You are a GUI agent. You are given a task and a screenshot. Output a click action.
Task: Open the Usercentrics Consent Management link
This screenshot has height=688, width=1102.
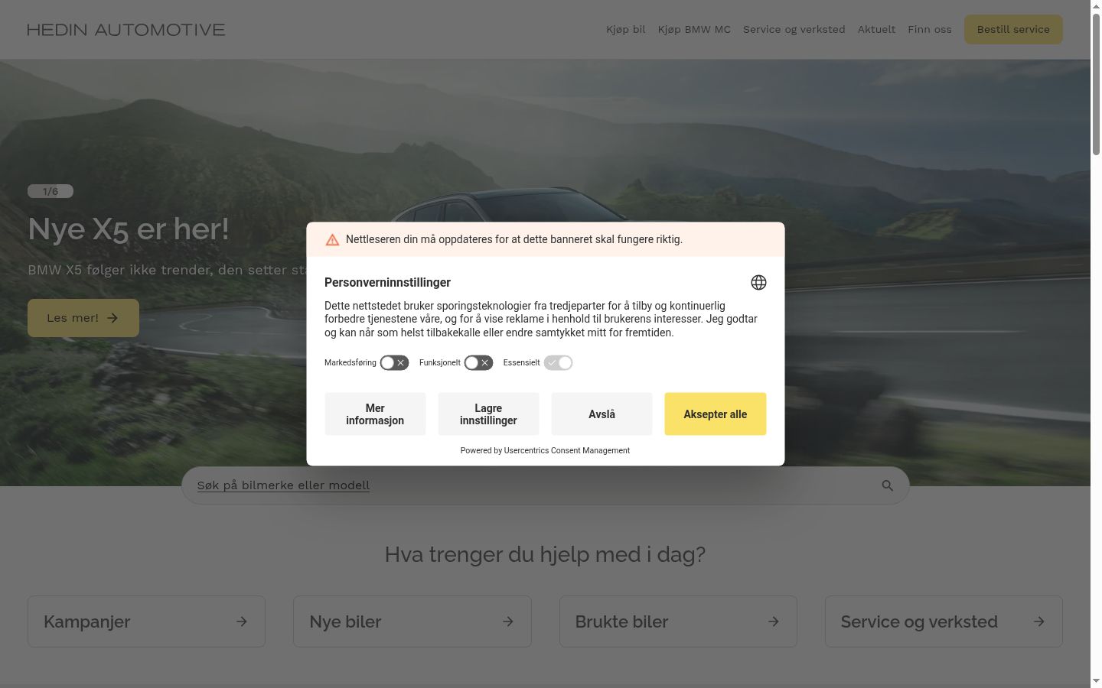(567, 451)
